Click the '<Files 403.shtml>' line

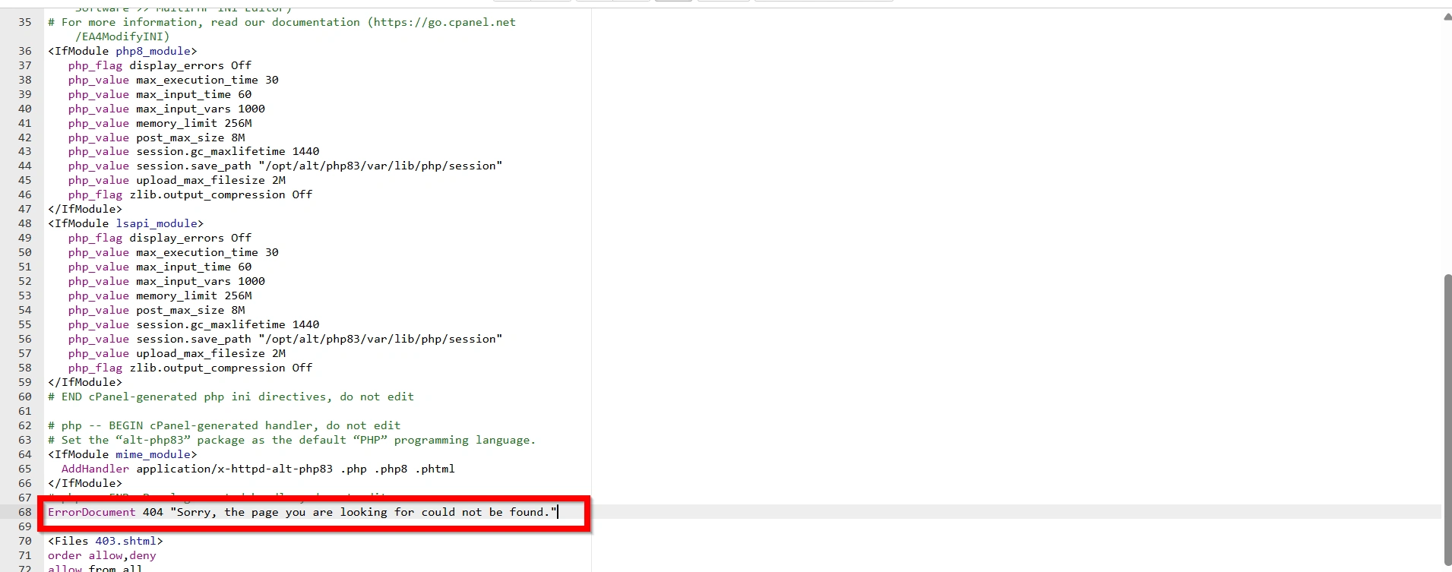106,541
